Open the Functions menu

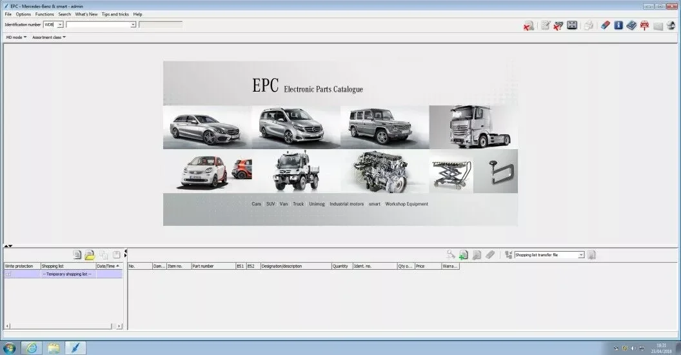coord(44,14)
